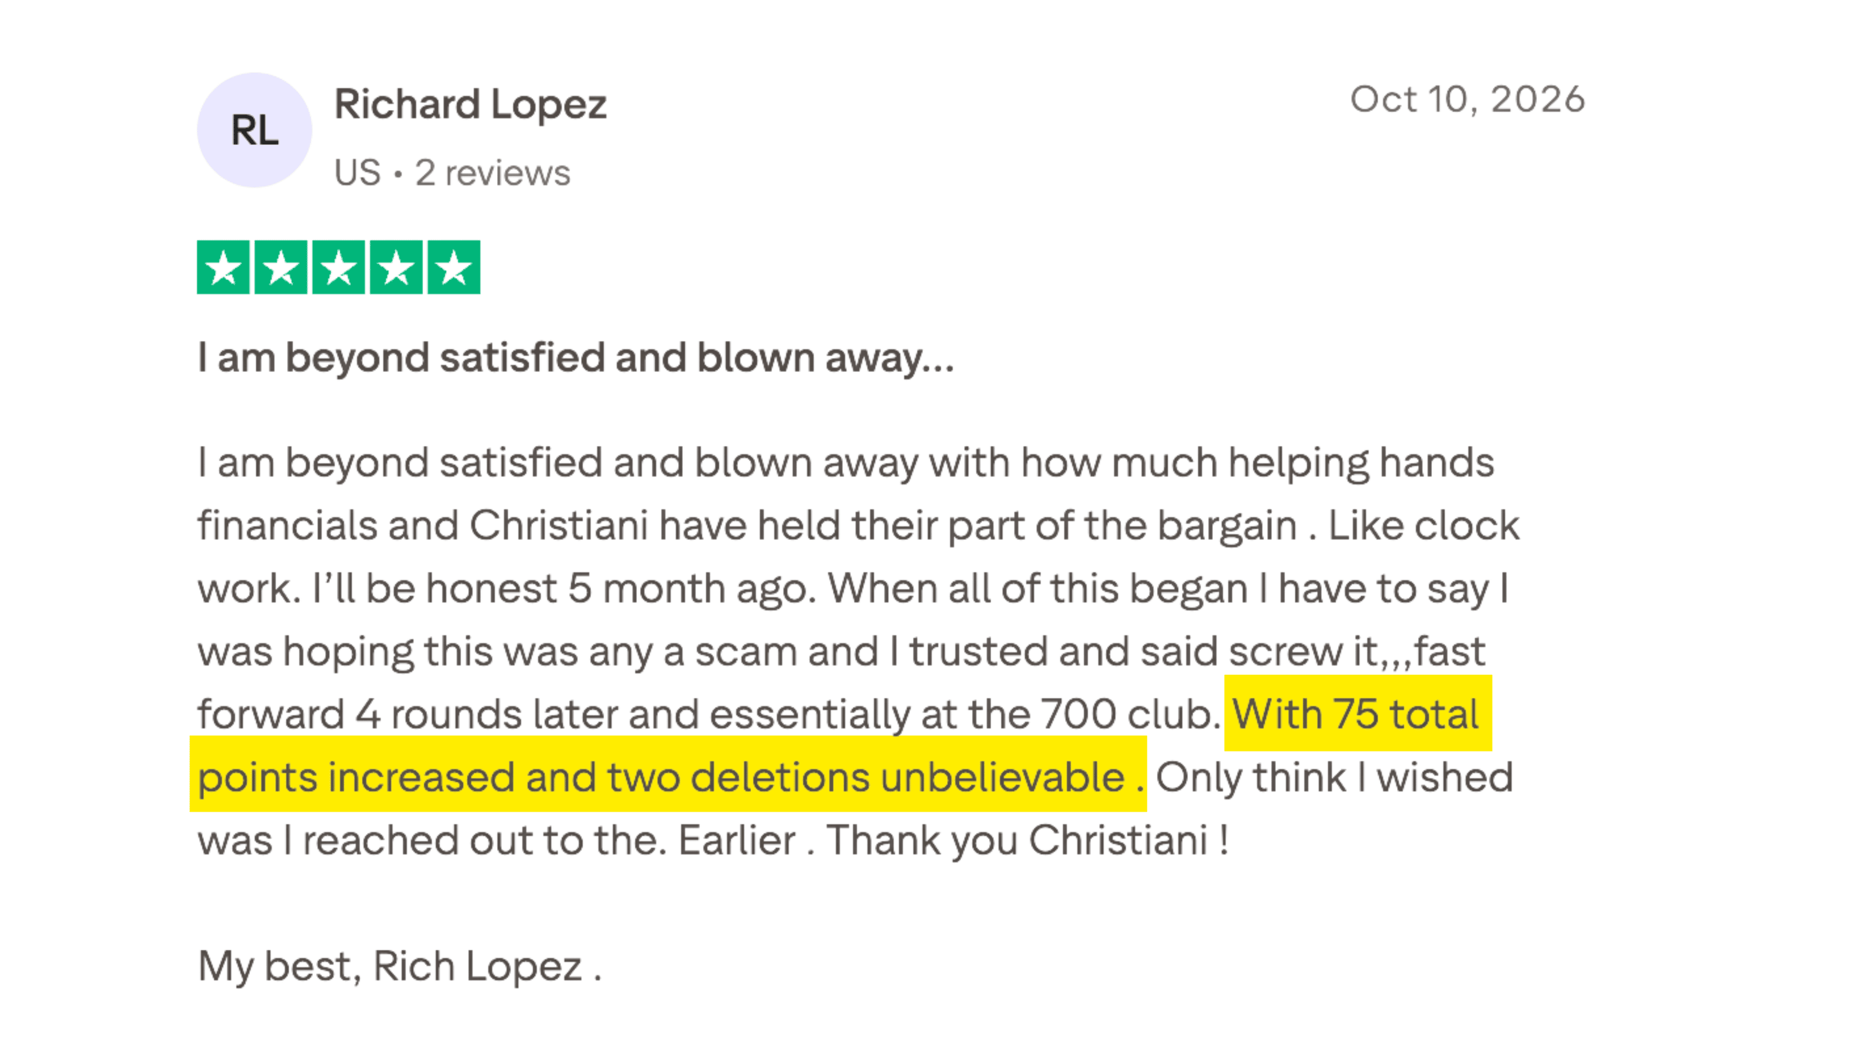Click the 'My best, Rich Lopez' signature
Screen dimensions: 1866x1050
point(399,967)
